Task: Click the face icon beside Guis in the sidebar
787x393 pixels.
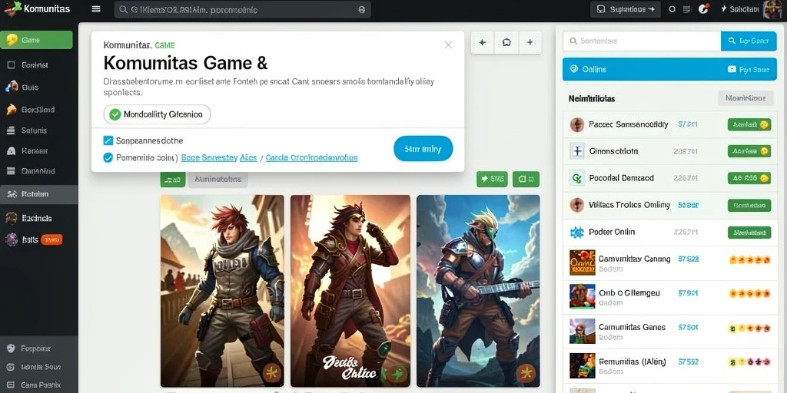Action: pos(12,87)
